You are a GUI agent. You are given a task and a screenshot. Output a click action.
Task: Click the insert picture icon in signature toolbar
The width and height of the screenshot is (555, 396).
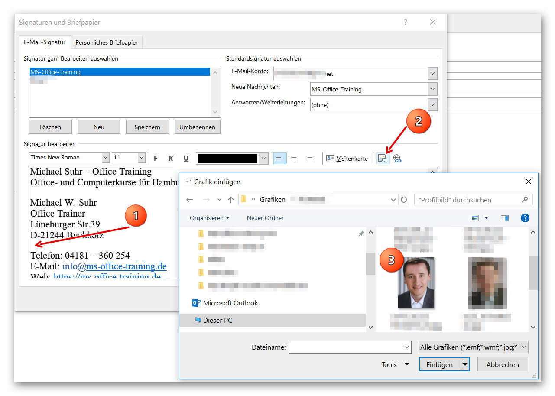click(x=382, y=158)
